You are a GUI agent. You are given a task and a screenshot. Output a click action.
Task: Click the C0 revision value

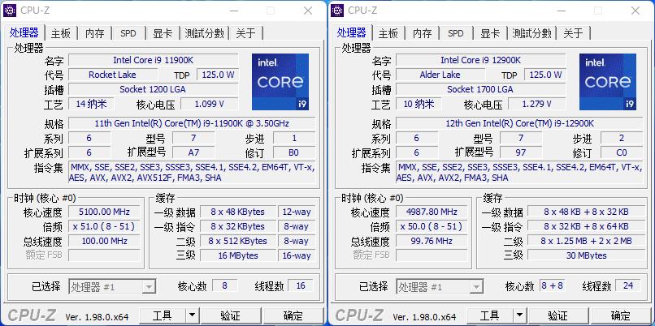coord(622,152)
